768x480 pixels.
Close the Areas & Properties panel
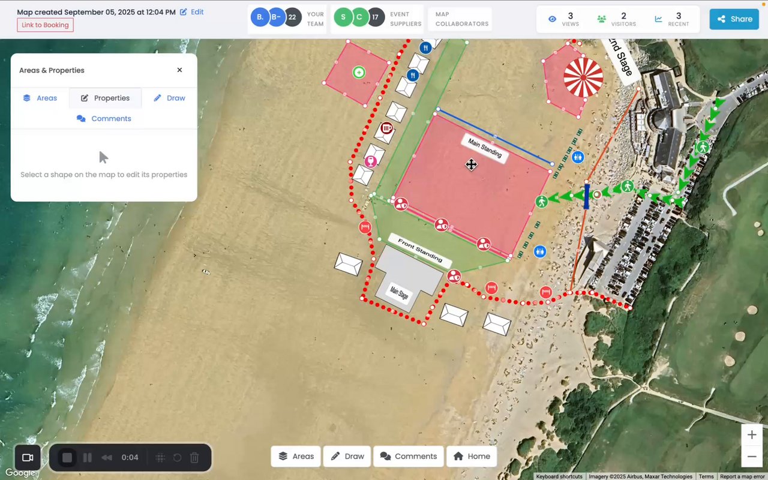click(x=179, y=70)
